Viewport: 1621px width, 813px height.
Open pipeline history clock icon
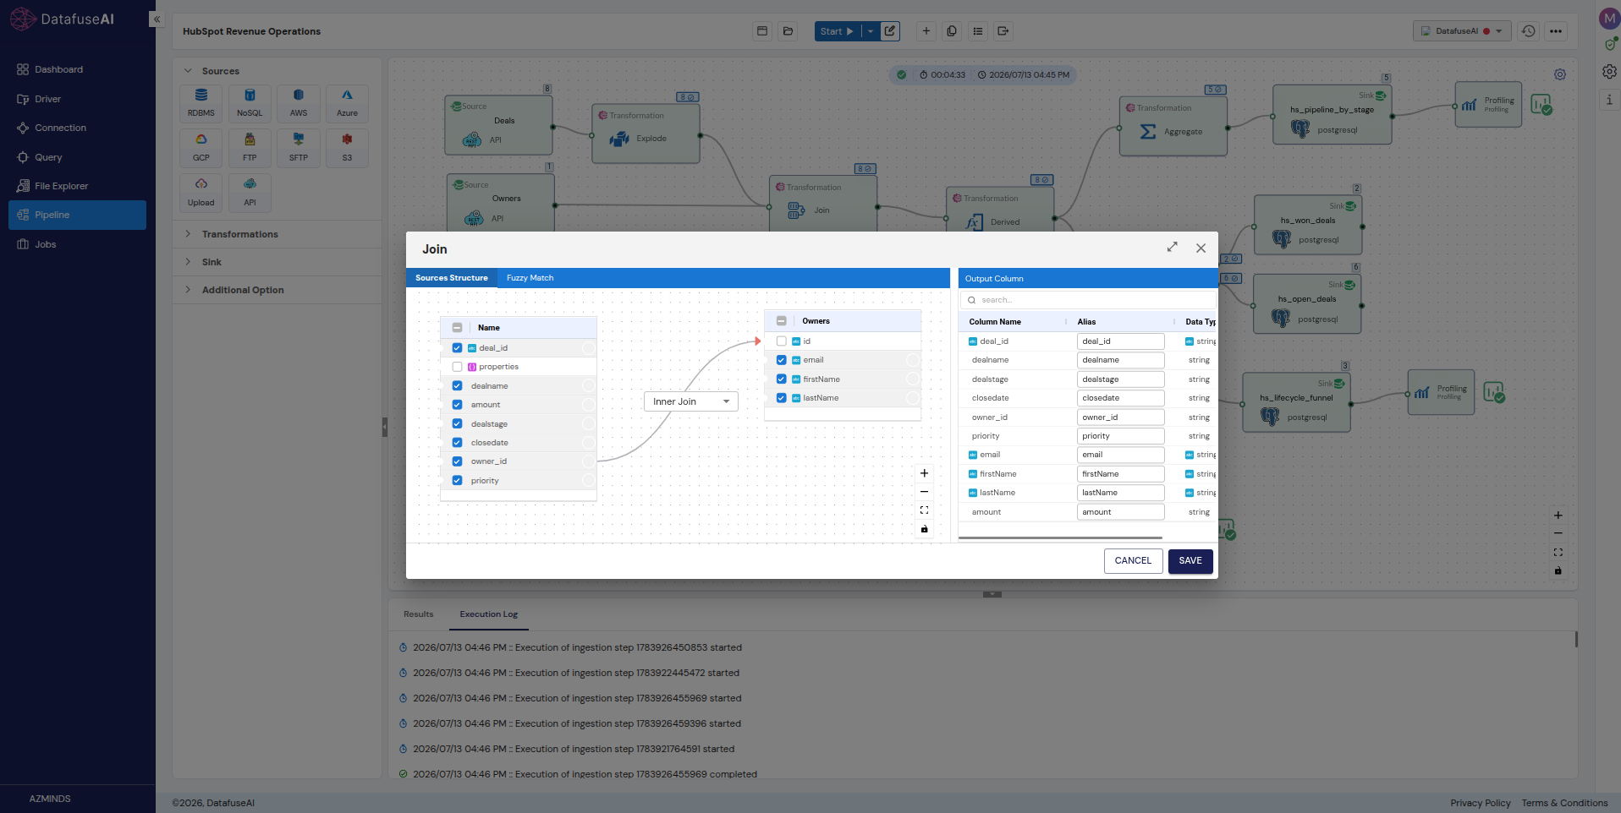pyautogui.click(x=1528, y=31)
